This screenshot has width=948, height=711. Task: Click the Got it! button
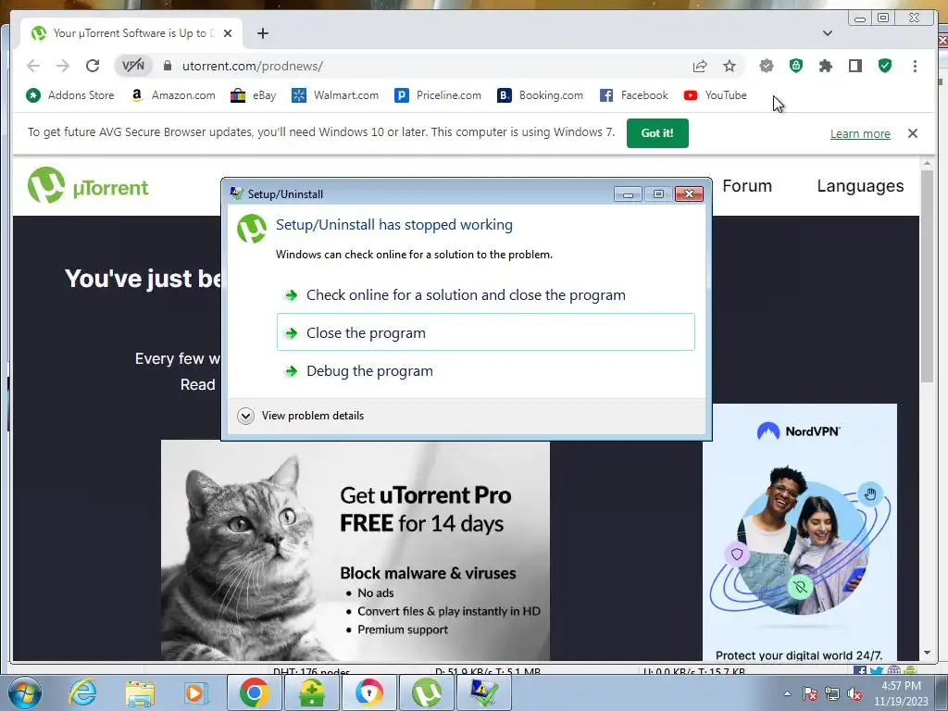tap(657, 133)
